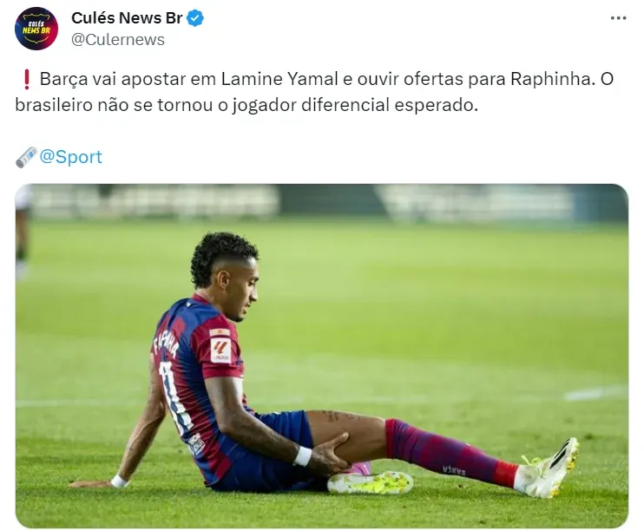Click the Culés News Br display name

(x=127, y=18)
